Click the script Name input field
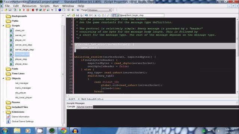Image resolution: width=239 pixels, height=134 pixels. [145, 15]
